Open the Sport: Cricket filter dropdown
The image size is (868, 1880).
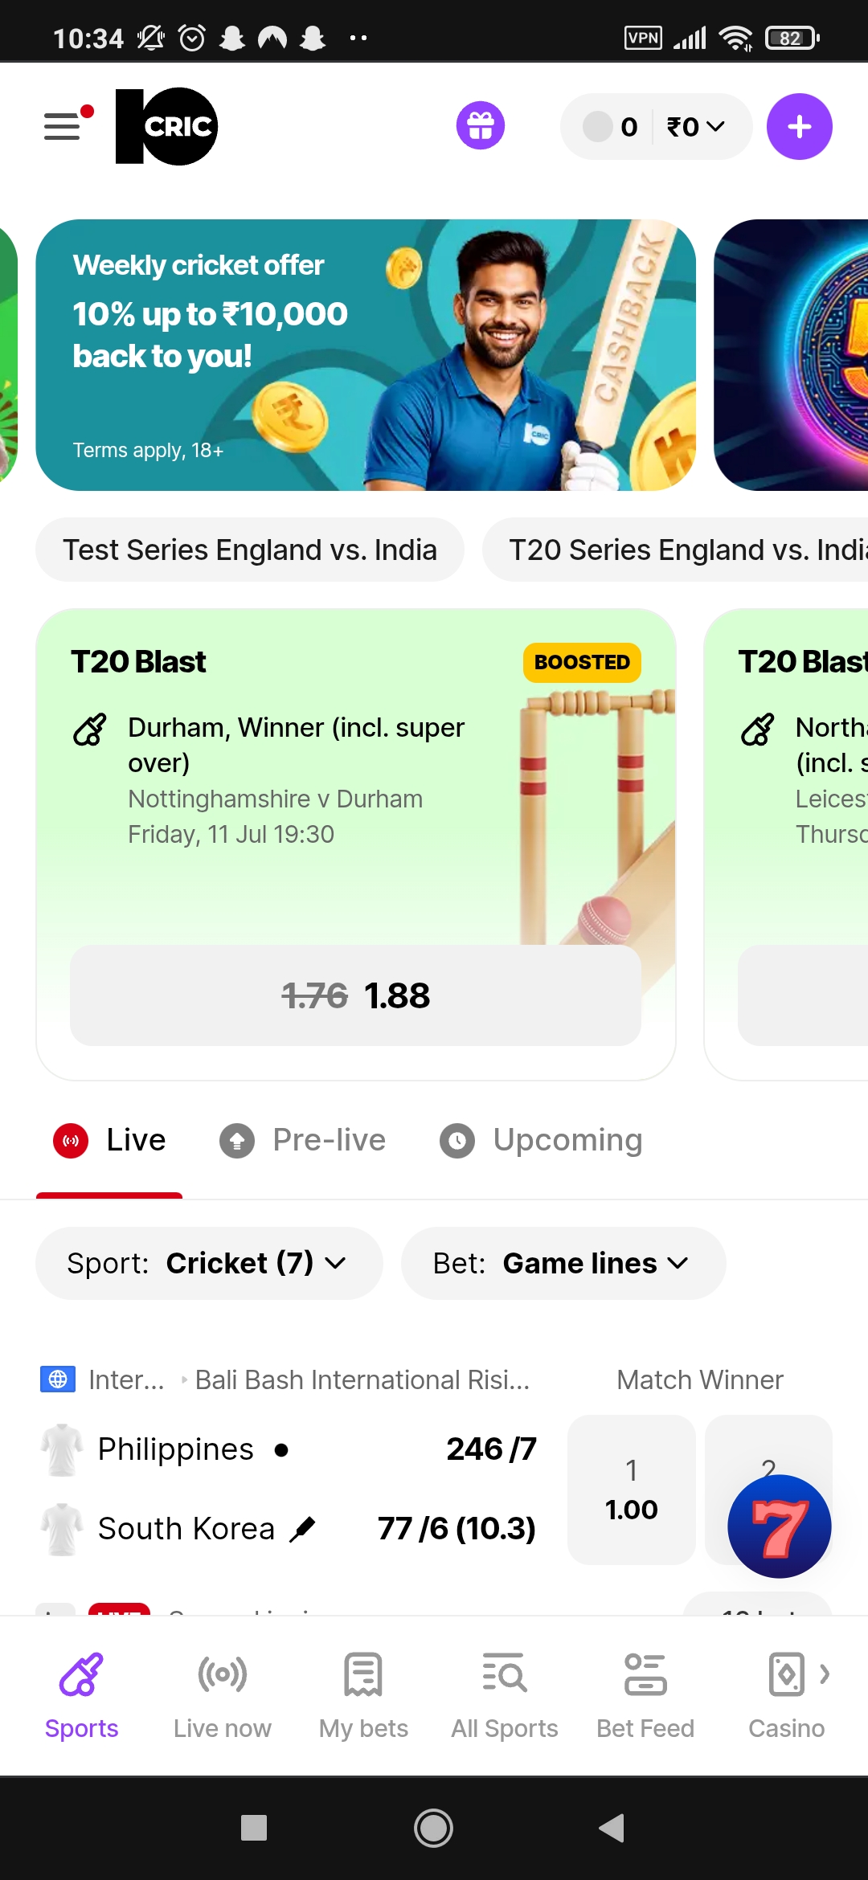tap(208, 1262)
